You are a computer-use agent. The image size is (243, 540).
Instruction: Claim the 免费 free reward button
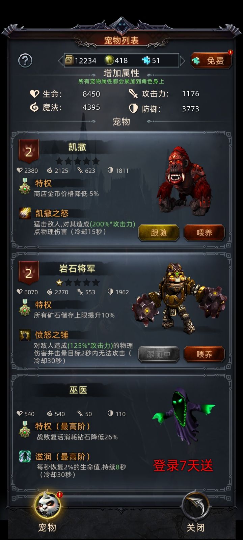coord(211,60)
